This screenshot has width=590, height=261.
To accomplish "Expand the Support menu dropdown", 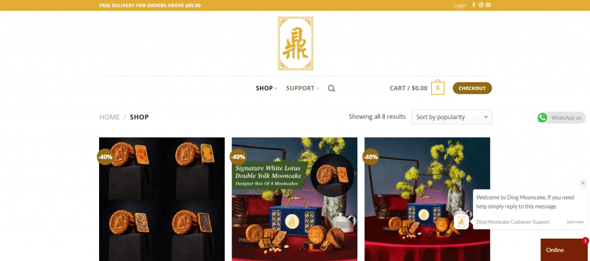I will point(302,89).
